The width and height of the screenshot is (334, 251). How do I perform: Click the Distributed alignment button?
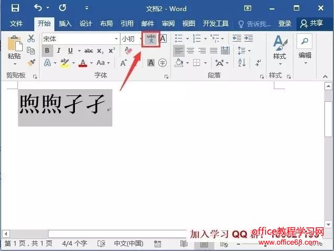225,51
